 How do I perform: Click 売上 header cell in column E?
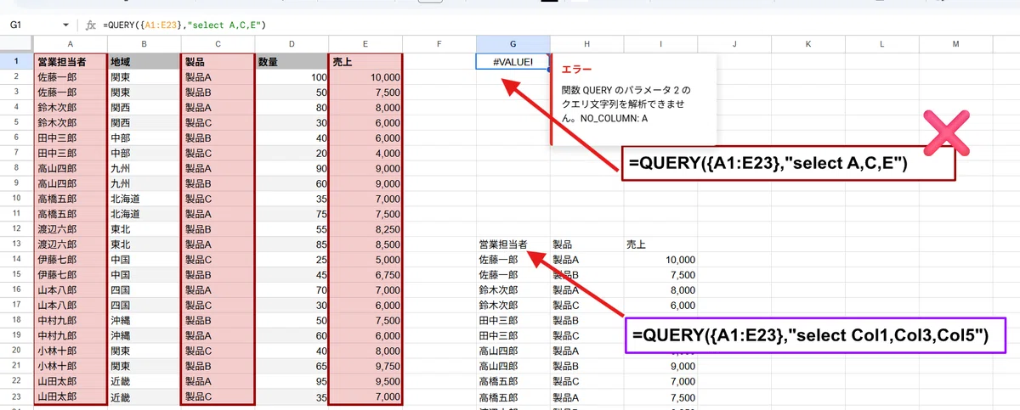pos(365,61)
